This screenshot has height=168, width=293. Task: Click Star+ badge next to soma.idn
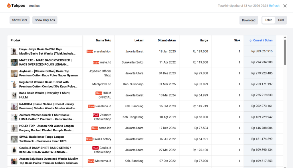pos(94,128)
